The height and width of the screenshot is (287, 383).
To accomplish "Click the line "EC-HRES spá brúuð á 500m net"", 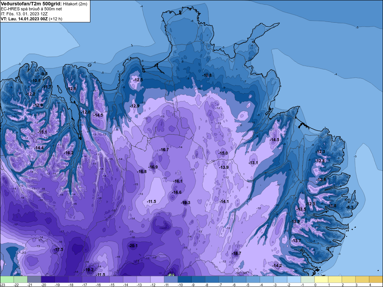I will [x=31, y=9].
